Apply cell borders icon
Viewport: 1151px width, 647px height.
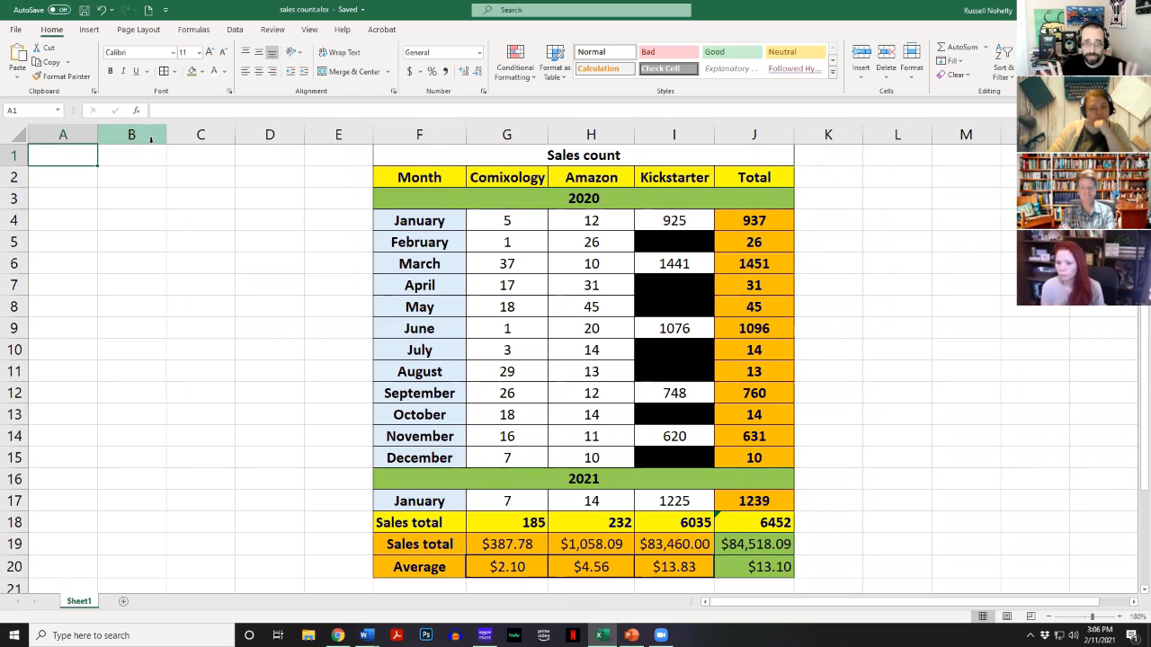pos(164,71)
